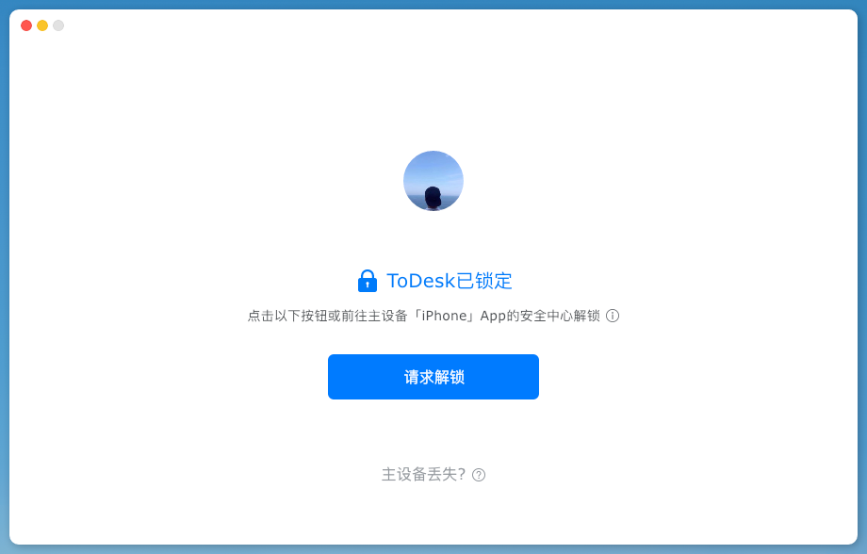
Task: Click the question mark icon beside 主设备丢失
Action: pos(479,475)
